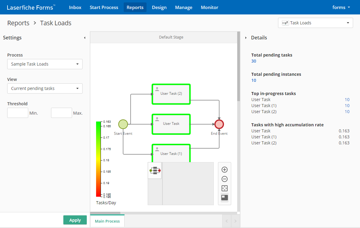Click the End Event circle node
360x228 pixels.
[219, 124]
